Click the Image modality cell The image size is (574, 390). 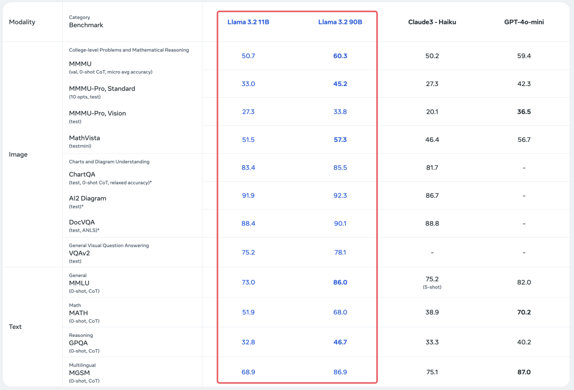click(19, 155)
